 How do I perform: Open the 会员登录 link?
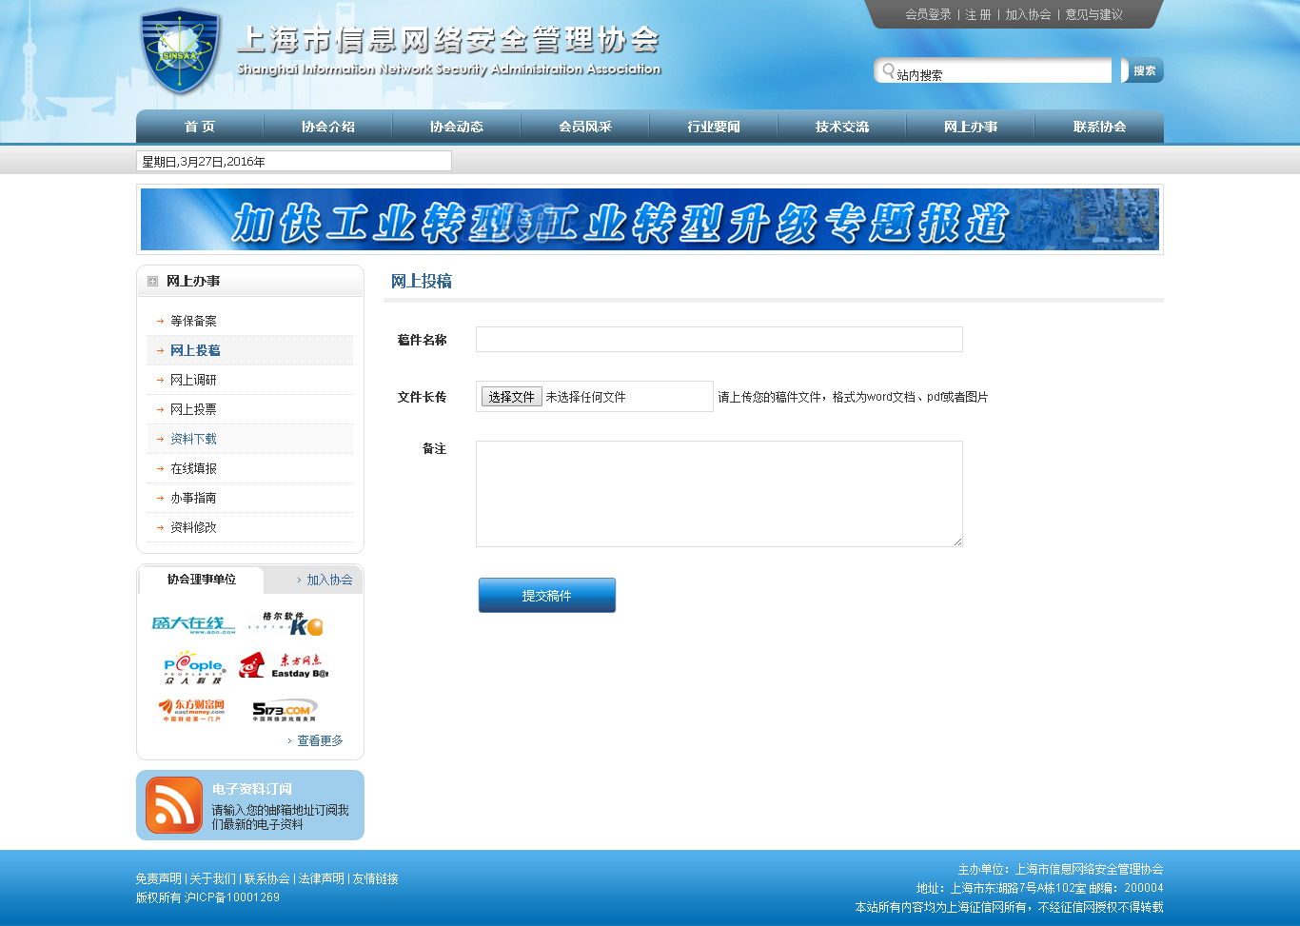coord(928,15)
